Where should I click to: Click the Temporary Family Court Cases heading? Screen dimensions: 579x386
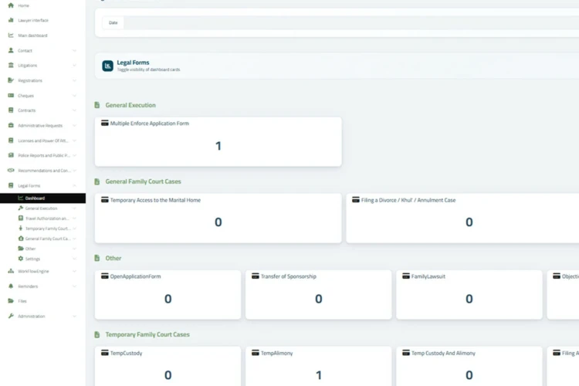pos(147,334)
